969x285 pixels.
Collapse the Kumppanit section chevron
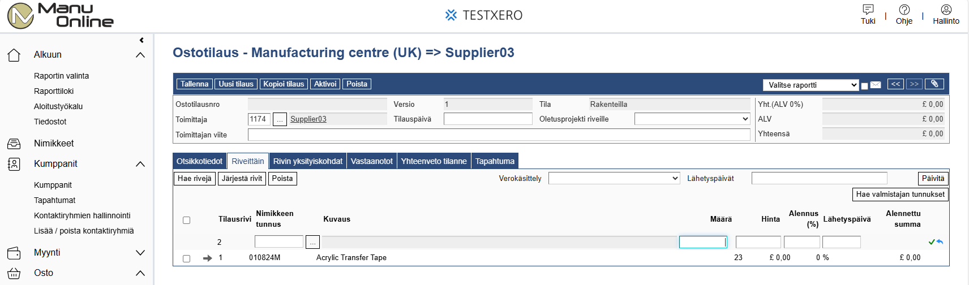click(x=140, y=164)
